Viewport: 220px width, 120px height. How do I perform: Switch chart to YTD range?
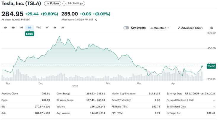coord(38,28)
